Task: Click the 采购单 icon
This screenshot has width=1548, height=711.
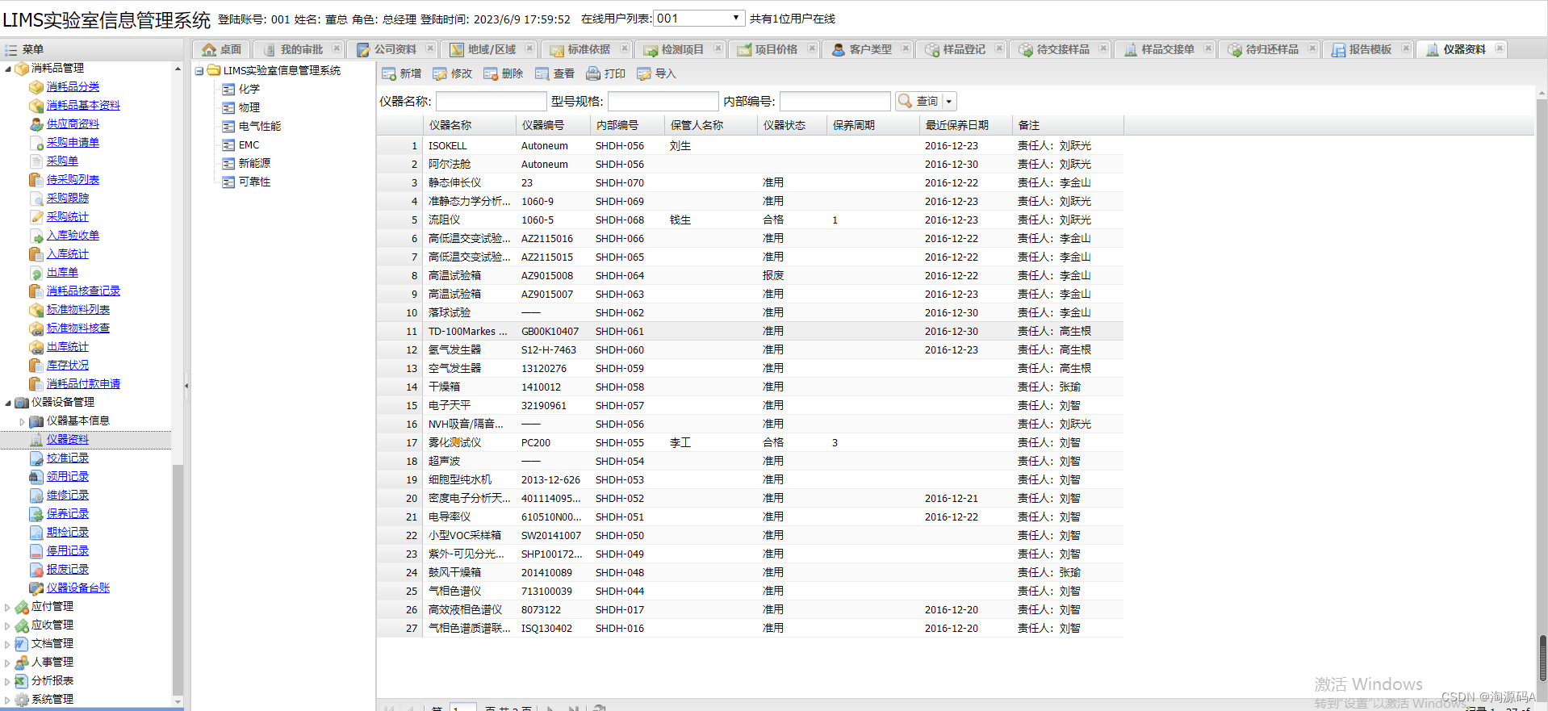Action: coord(36,161)
